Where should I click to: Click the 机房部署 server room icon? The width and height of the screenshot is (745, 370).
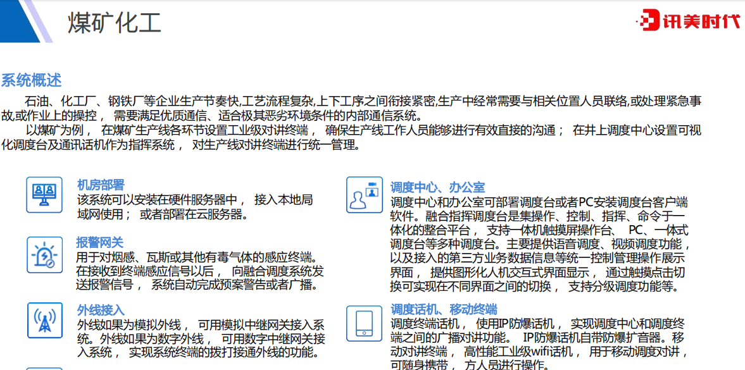tap(44, 194)
